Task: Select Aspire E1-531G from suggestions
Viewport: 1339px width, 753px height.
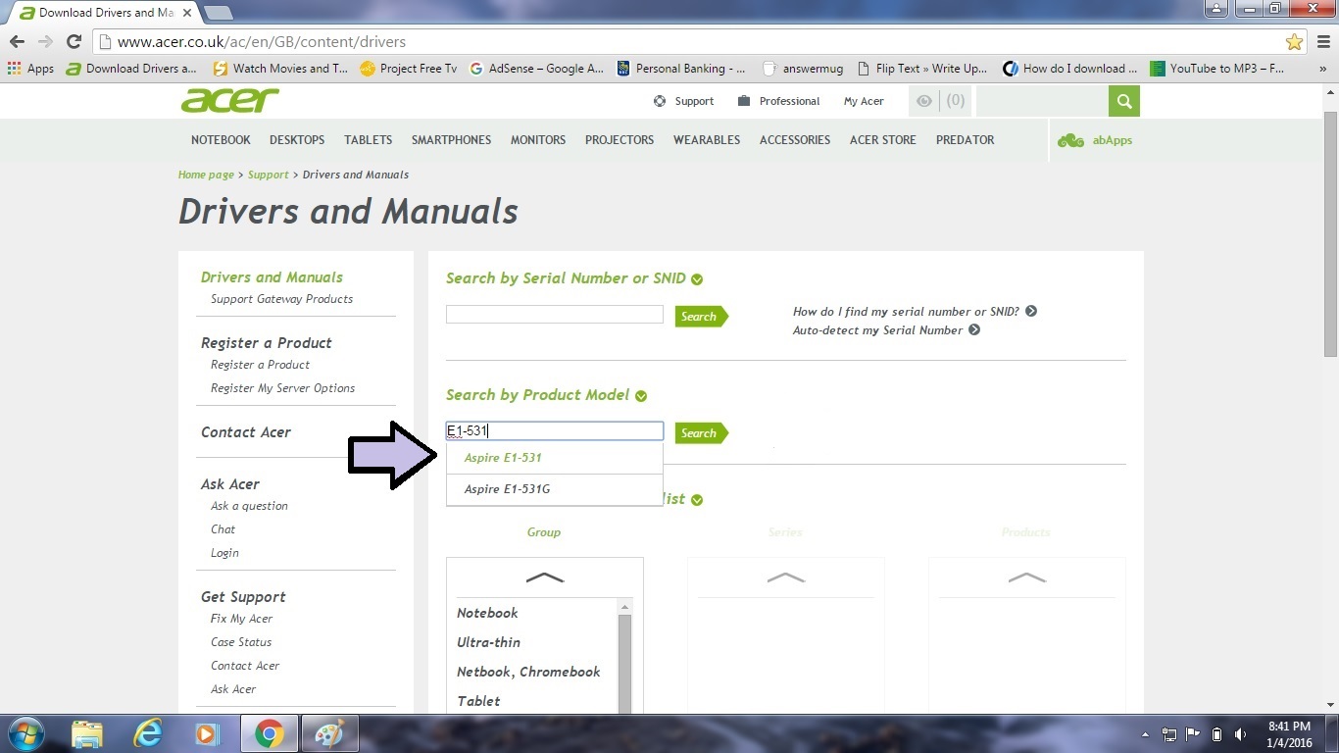Action: pyautogui.click(x=555, y=489)
